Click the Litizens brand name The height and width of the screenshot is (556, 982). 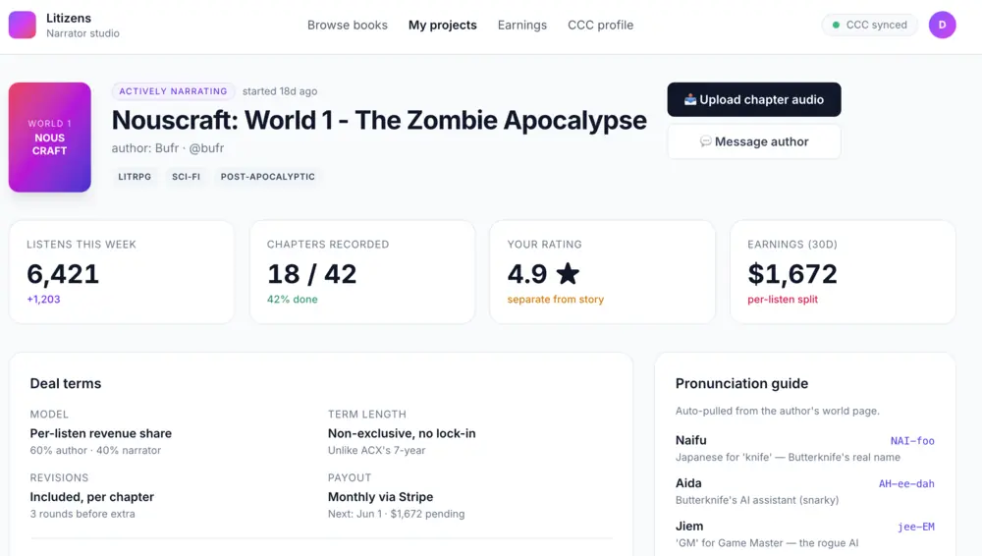(x=69, y=19)
